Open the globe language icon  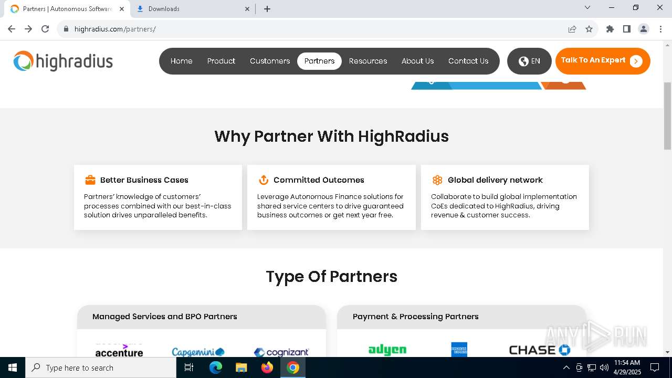[523, 61]
